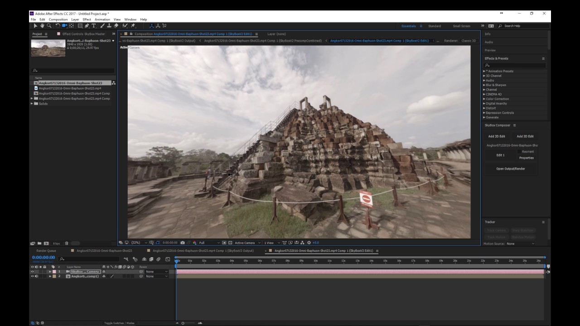This screenshot has height=326, width=580.
Task: Toggle the transparency grid icon
Action: click(x=230, y=243)
